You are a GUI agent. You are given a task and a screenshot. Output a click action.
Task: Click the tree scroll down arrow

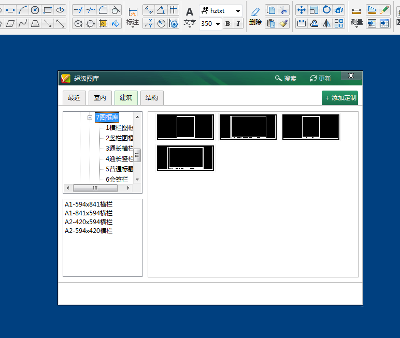137,180
